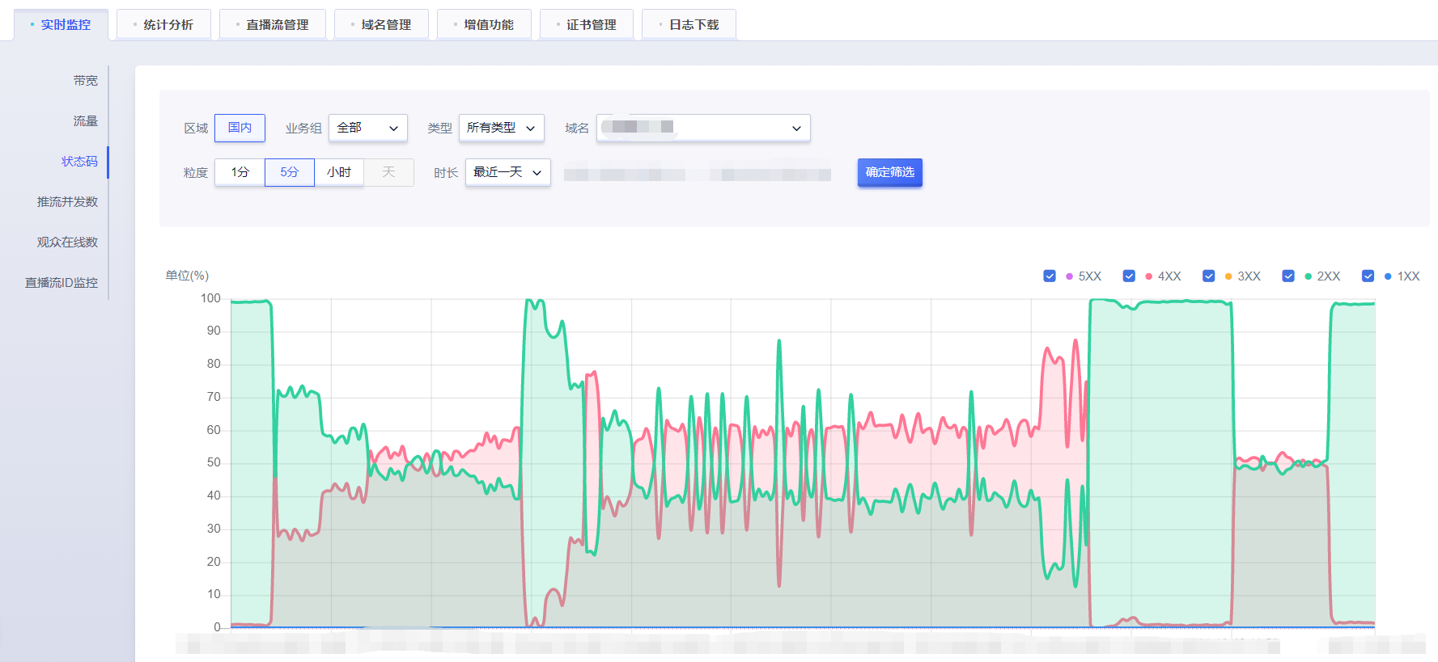Switch to the 统计分析 tab
Image resolution: width=1438 pixels, height=662 pixels.
(x=163, y=25)
